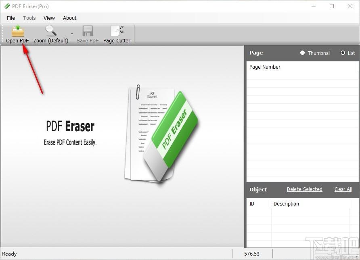Close the PDF Eraser window
This screenshot has height=260, width=360.
click(350, 6)
